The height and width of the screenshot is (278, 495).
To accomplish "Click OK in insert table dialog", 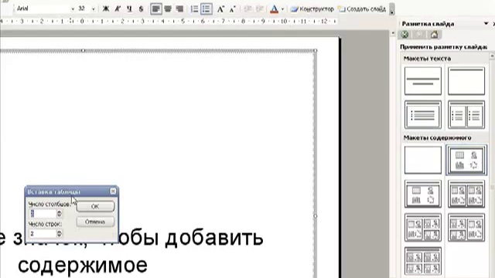I will pyautogui.click(x=95, y=206).
